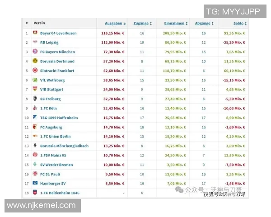Image resolution: width=271 pixels, height=217 pixels.
Task: Click the Eintracht Frankfurt crest icon
Action: (x=35, y=71)
